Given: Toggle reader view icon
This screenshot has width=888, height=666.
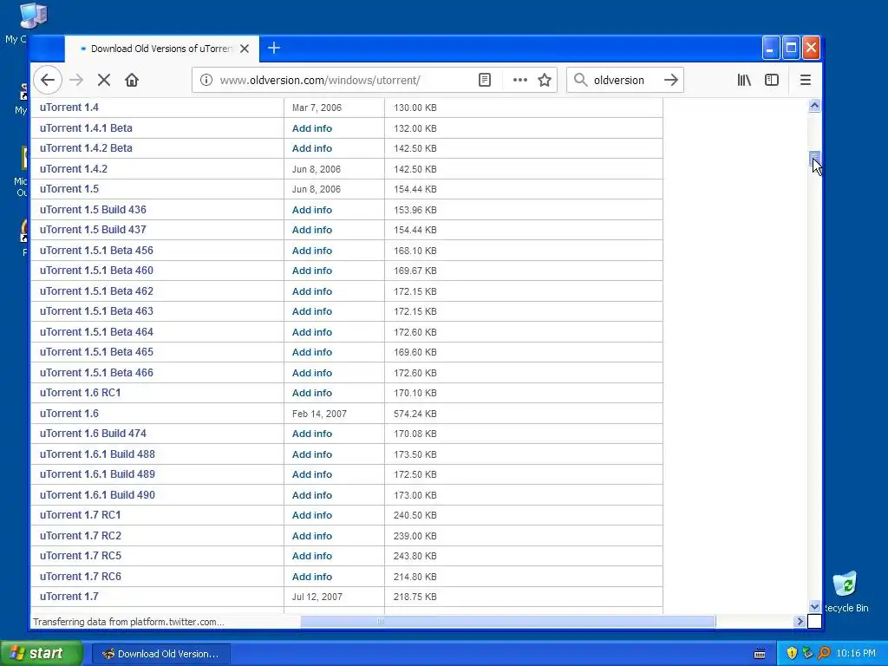Looking at the screenshot, I should tap(485, 80).
